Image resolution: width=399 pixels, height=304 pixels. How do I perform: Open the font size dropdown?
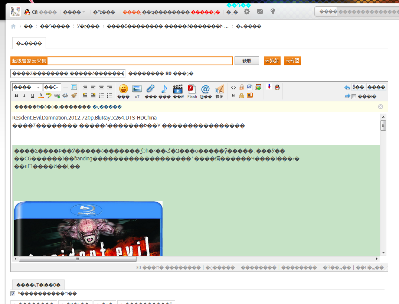pos(52,87)
